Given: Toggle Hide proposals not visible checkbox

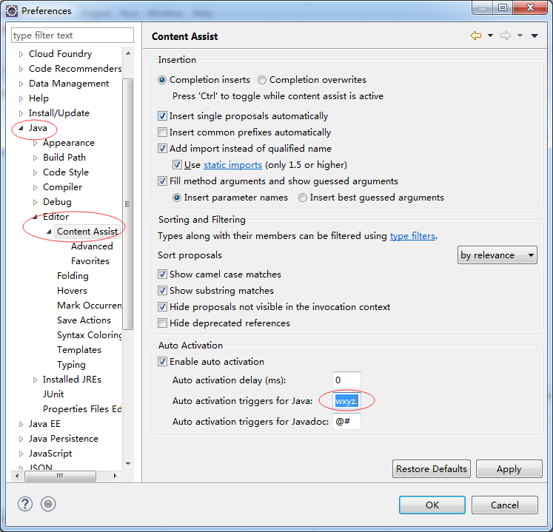Looking at the screenshot, I should click(x=162, y=307).
